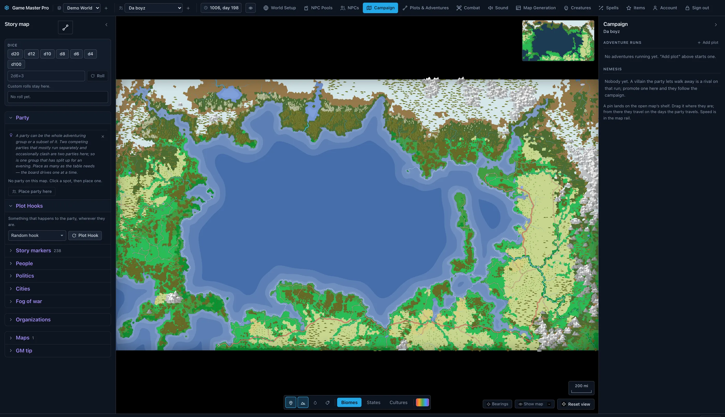Click the Story map route path icon
Viewport: 725px width, 417px height.
coord(66,27)
